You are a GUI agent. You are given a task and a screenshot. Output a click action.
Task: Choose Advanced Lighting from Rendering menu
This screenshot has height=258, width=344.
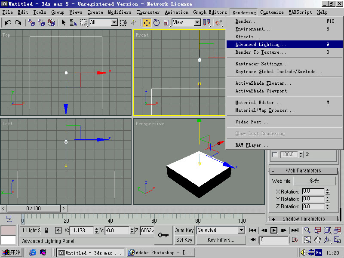click(x=285, y=45)
